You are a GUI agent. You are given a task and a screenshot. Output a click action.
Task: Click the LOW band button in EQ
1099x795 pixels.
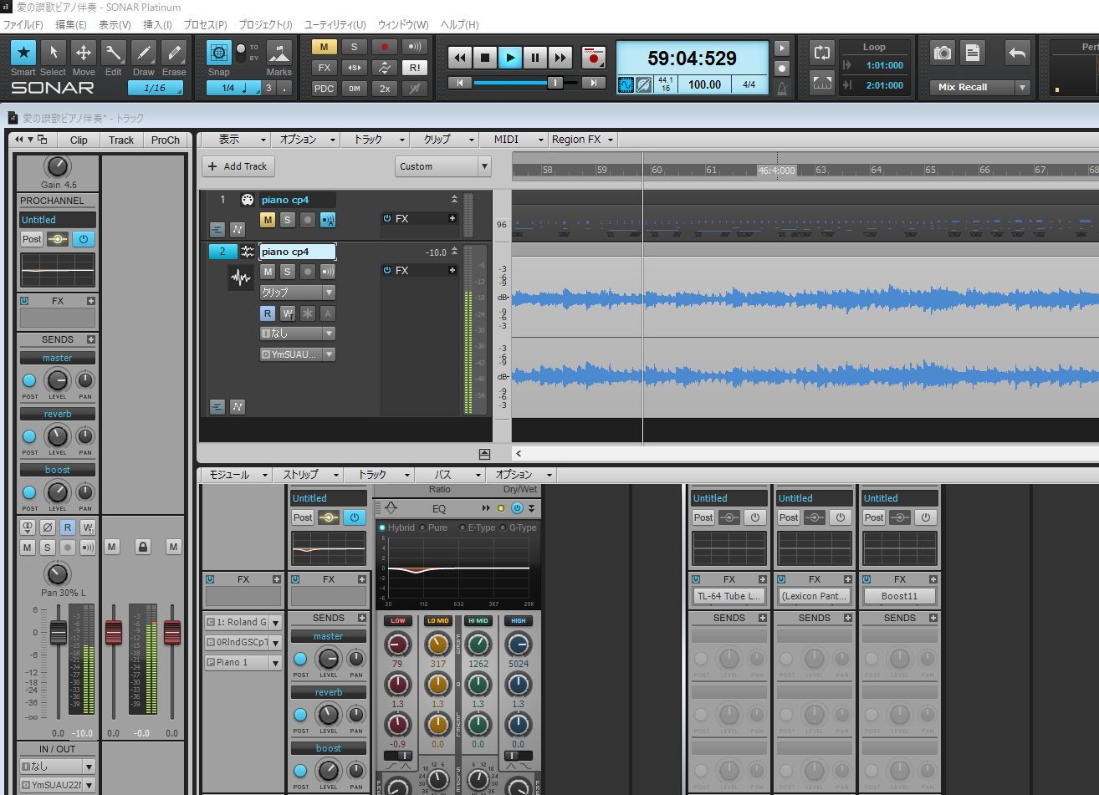pyautogui.click(x=398, y=621)
